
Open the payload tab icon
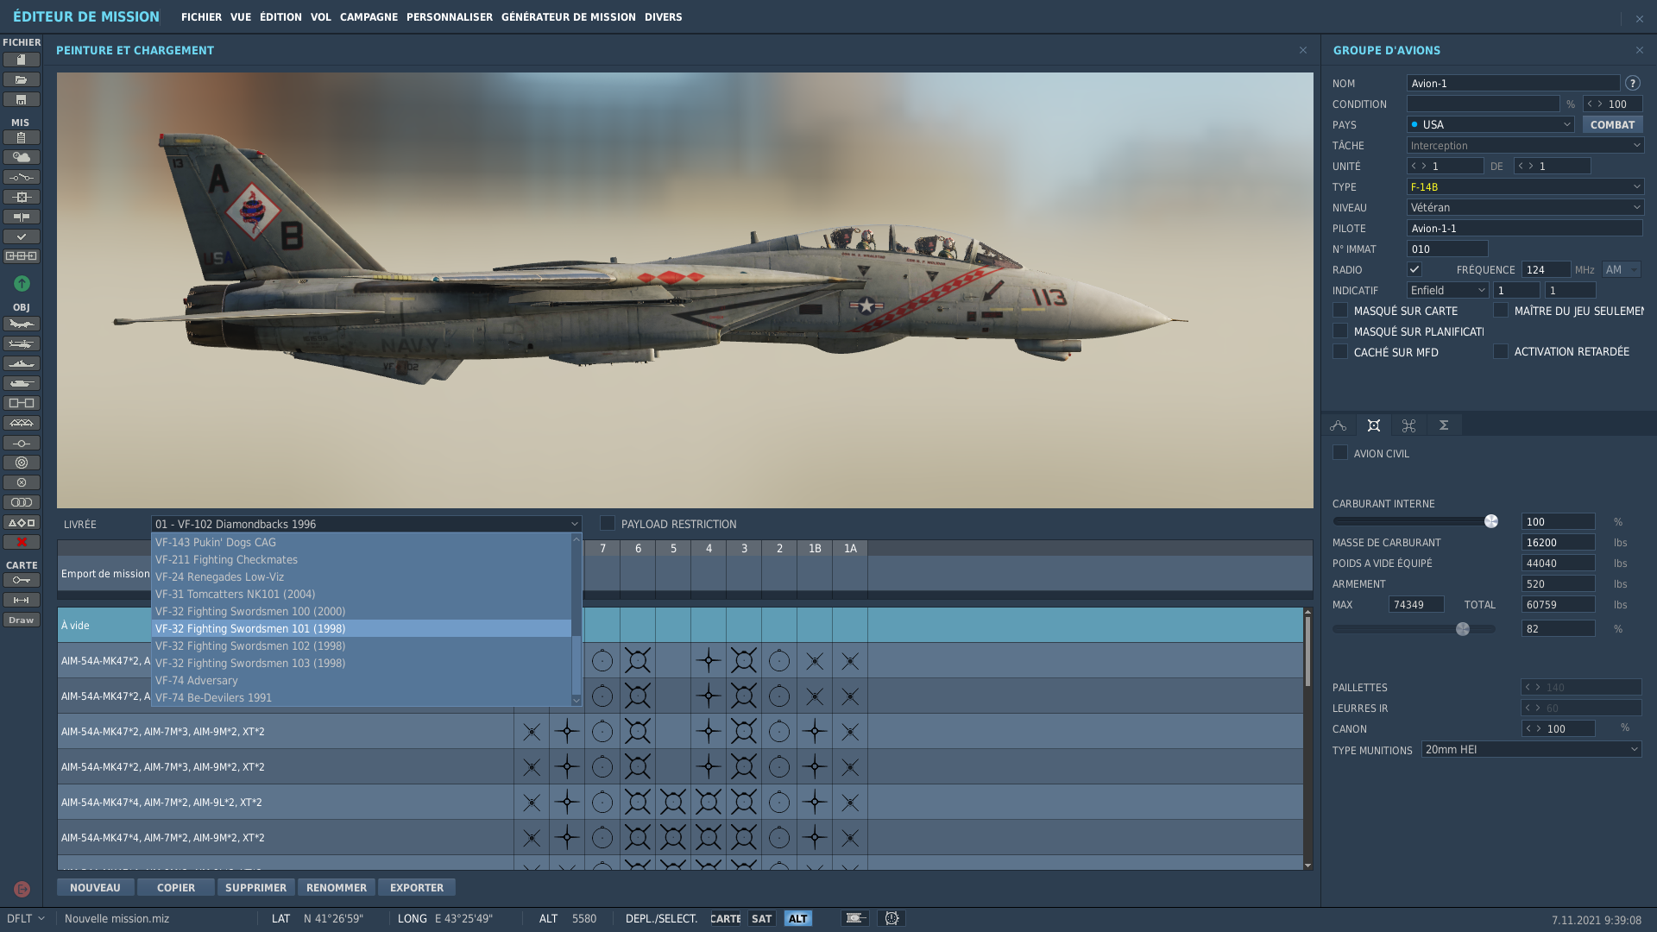1374,425
